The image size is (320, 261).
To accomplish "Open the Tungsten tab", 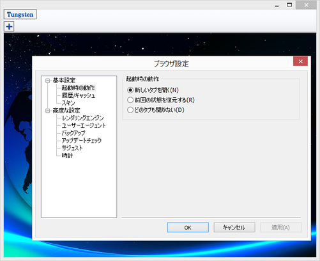I will tap(20, 15).
